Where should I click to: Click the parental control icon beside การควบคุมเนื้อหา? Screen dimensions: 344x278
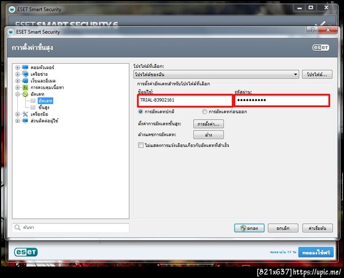point(25,87)
